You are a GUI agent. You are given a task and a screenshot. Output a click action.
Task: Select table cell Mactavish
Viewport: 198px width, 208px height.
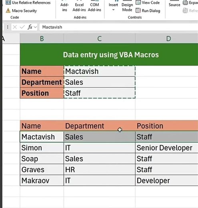tap(42, 137)
